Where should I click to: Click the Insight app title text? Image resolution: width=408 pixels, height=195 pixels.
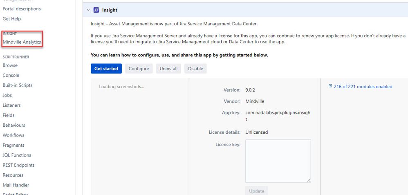click(110, 10)
